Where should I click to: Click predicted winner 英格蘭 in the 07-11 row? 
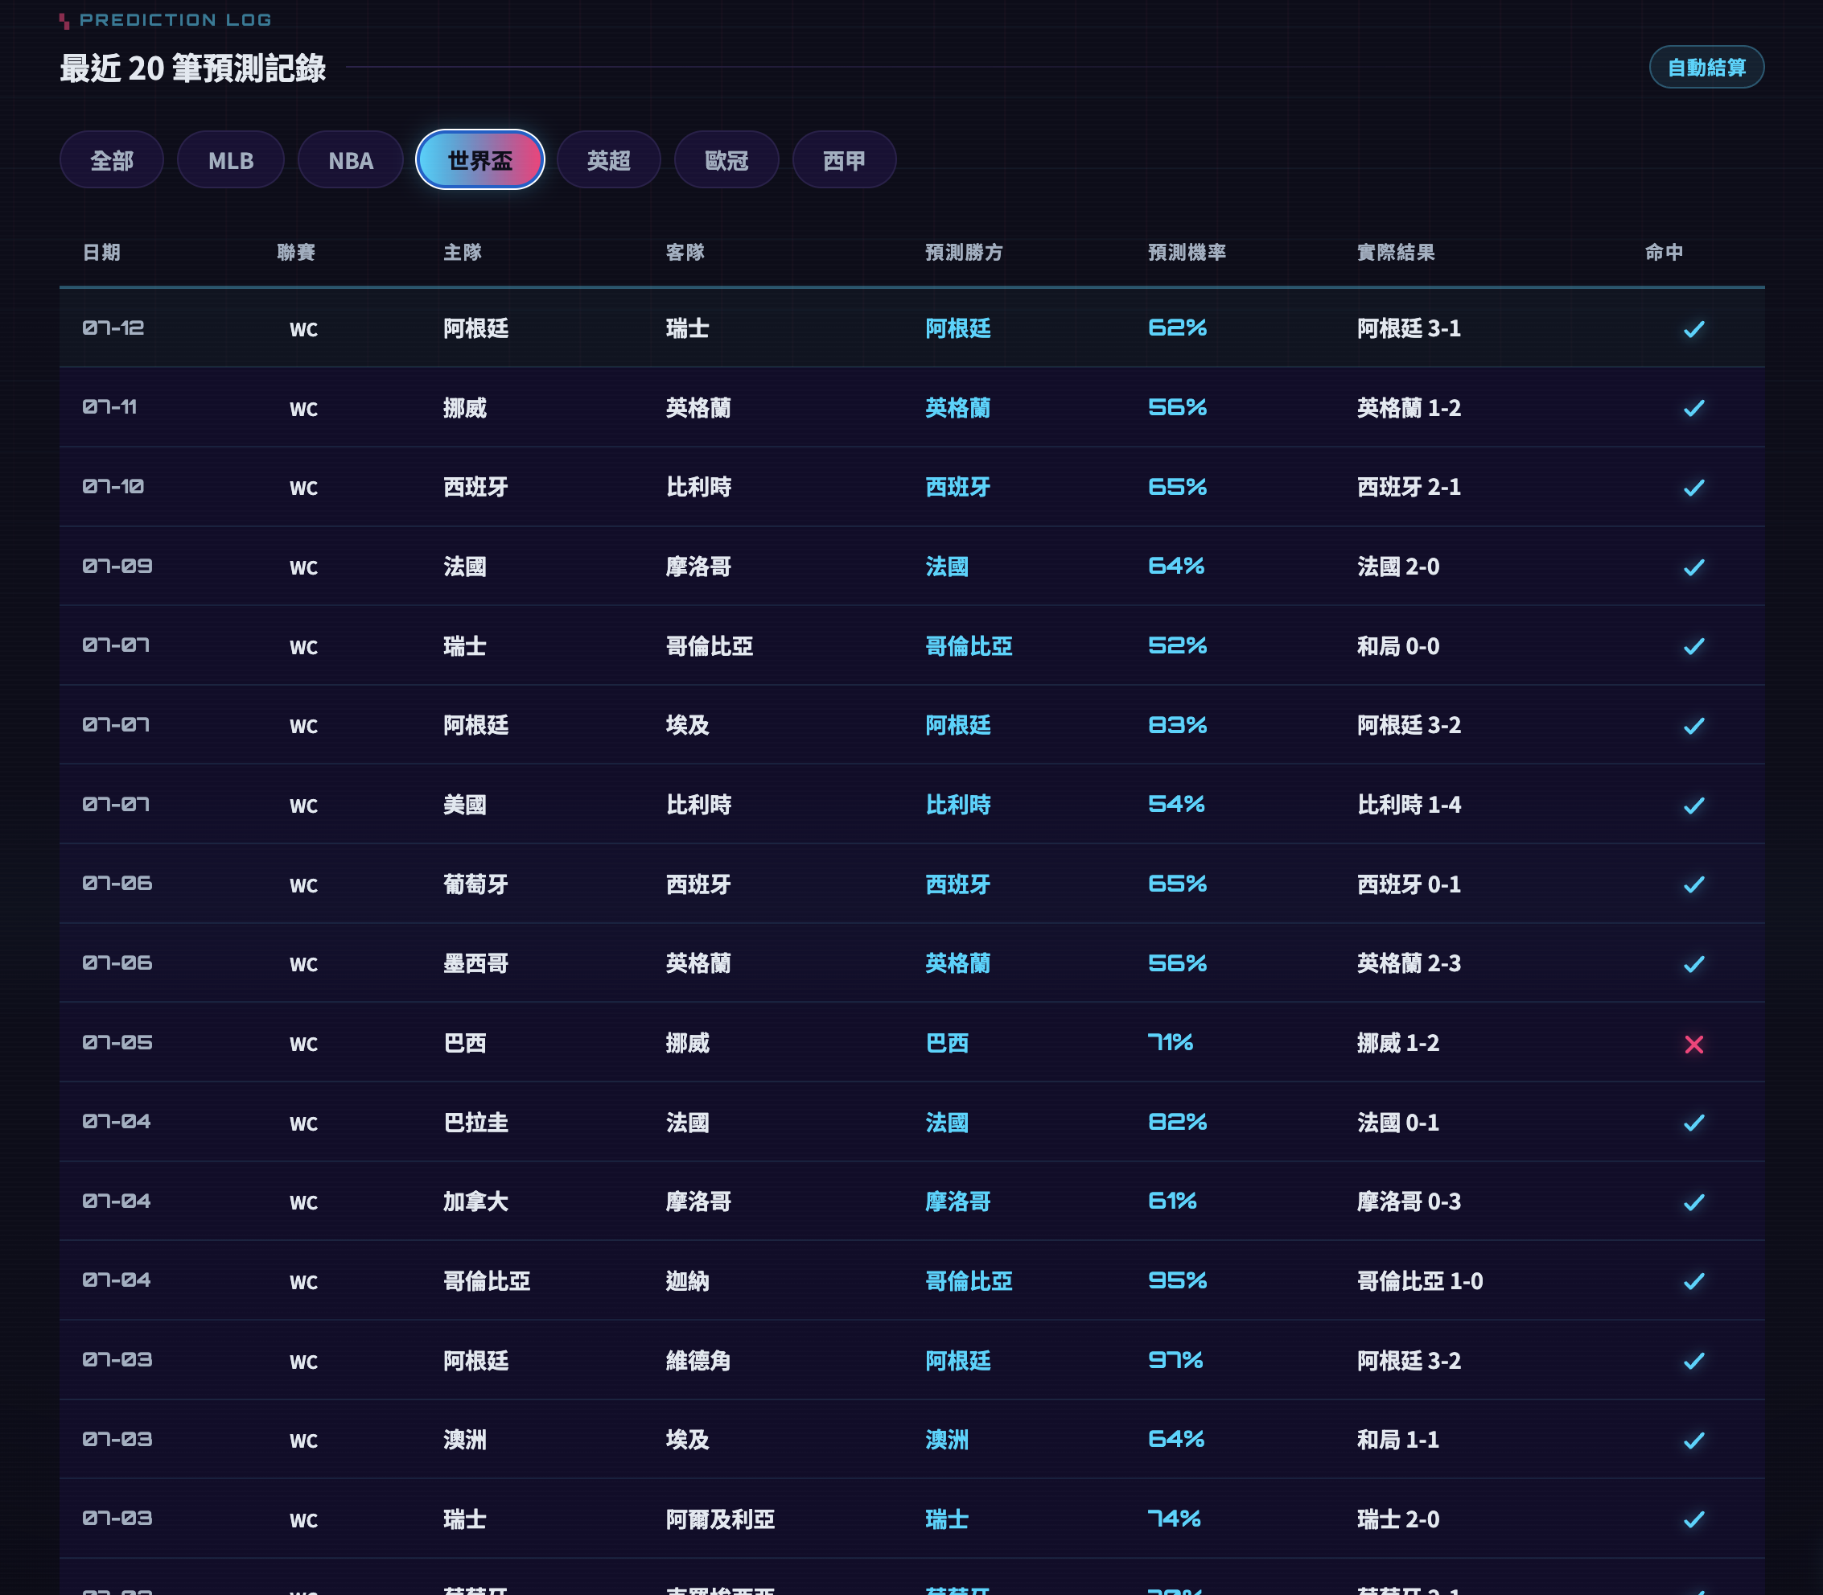(x=957, y=409)
